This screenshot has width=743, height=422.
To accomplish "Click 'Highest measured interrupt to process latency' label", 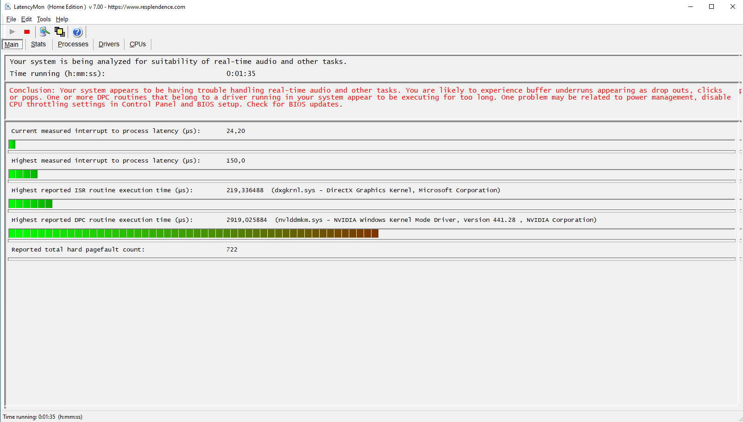I will click(106, 161).
